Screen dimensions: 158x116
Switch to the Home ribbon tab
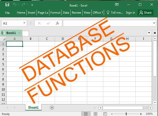[x=21, y=13]
